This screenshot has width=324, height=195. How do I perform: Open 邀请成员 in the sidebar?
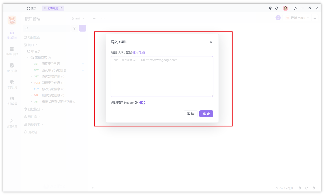pyautogui.click(x=12, y=123)
